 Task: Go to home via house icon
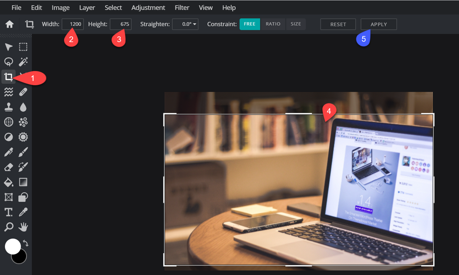click(10, 24)
